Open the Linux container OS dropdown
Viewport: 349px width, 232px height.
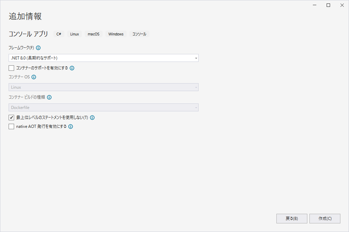[104, 87]
